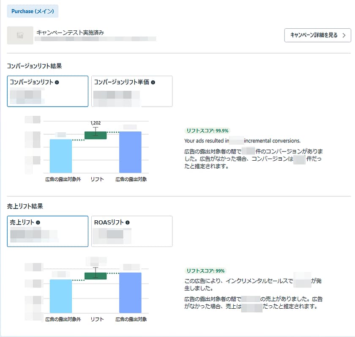
Task: Select the コンバージョンリフト metric card
Action: tap(48, 91)
